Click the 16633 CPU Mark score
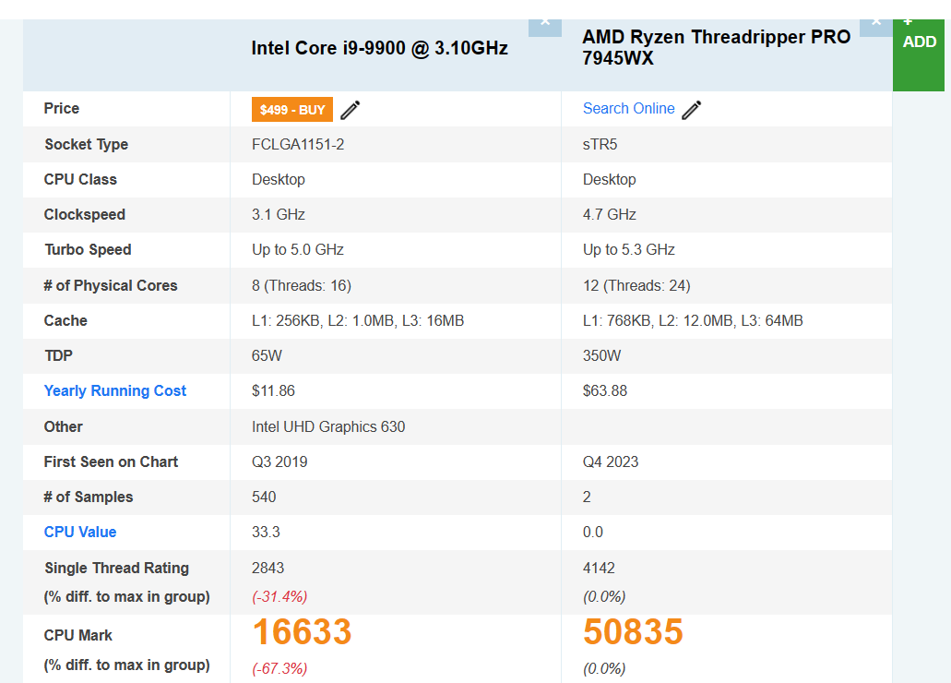 [302, 632]
